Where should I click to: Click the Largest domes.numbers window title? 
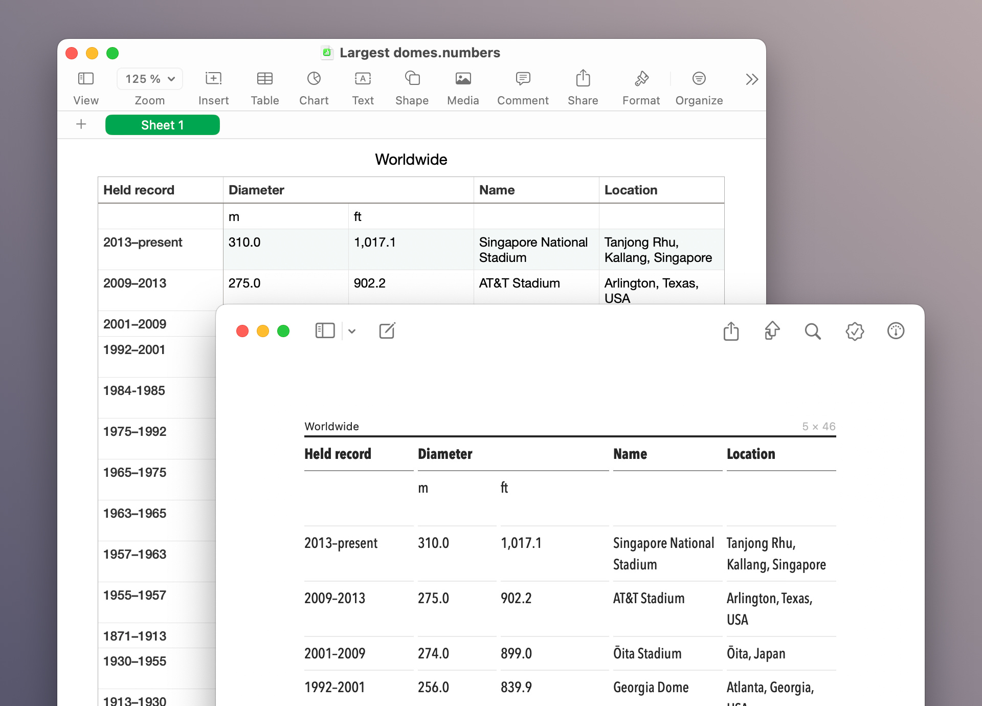click(419, 53)
